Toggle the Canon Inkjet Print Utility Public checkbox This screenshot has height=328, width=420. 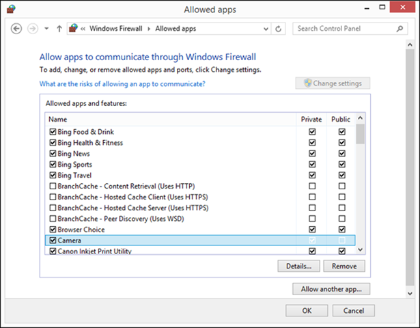(x=341, y=251)
